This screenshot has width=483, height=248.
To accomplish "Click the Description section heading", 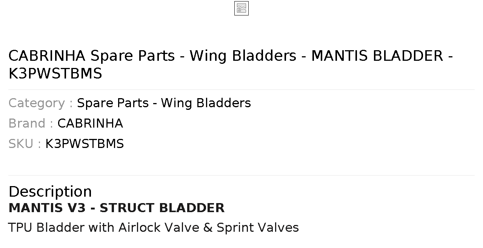I will (50, 192).
